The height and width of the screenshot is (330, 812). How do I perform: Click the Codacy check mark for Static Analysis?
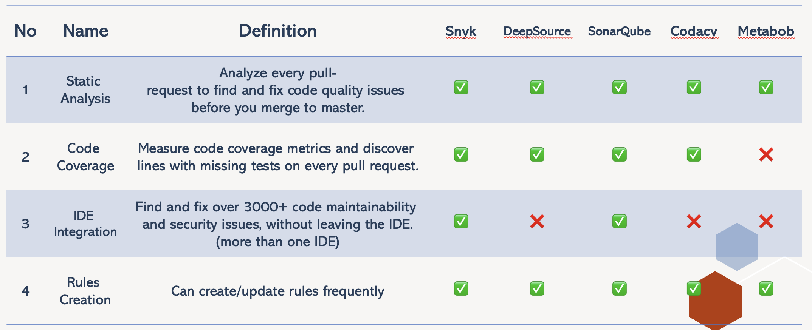pos(694,87)
